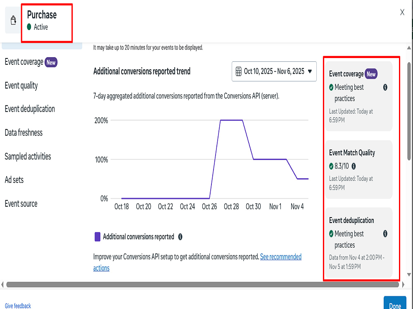This screenshot has height=309, width=413.
Task: Click the info icon next to Additional conversions reported
Action: tap(180, 237)
